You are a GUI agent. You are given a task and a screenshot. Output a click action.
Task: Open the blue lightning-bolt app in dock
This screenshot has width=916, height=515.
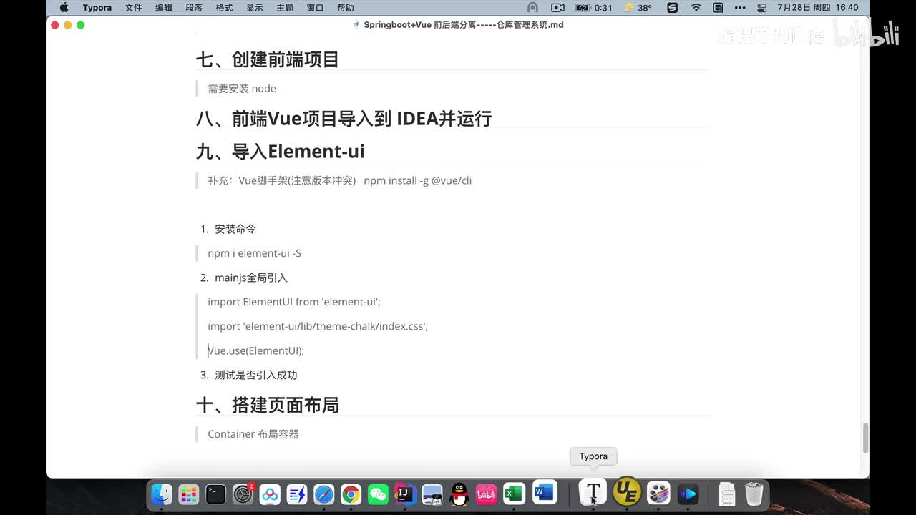point(297,494)
